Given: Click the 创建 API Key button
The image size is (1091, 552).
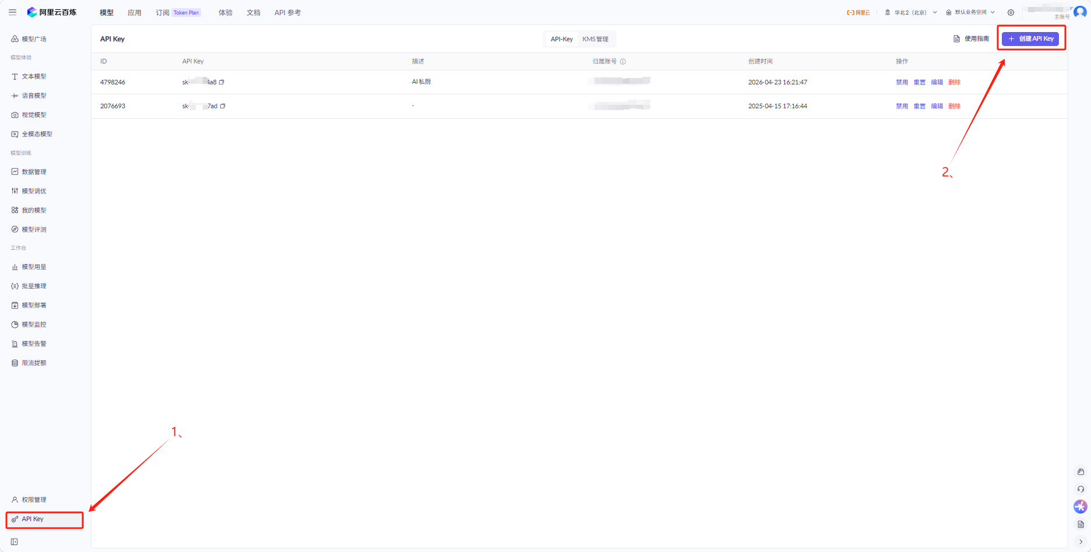Looking at the screenshot, I should [x=1030, y=38].
